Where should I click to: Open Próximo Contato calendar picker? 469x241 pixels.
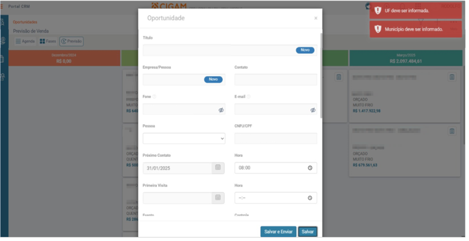[217, 168]
